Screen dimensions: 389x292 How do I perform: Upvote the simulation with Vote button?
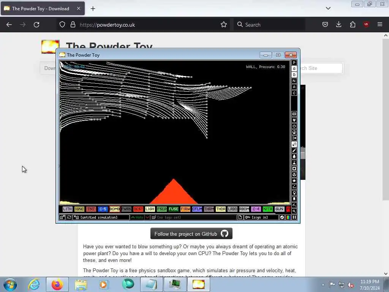tap(137, 217)
